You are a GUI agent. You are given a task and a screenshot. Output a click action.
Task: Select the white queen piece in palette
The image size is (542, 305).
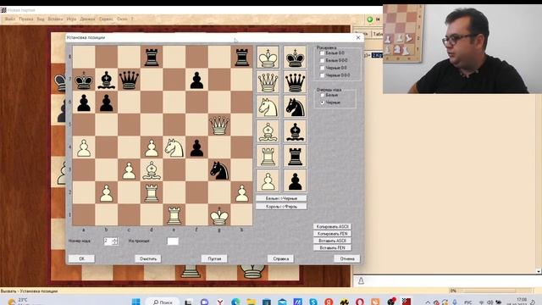[x=268, y=82]
